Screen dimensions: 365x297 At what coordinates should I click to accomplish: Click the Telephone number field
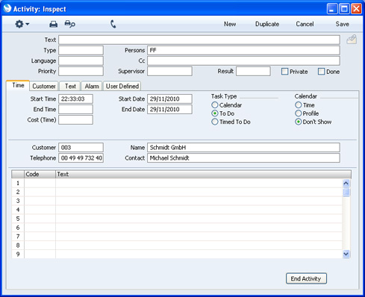click(x=81, y=158)
